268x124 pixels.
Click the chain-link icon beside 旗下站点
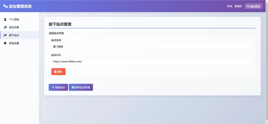coord(5,35)
